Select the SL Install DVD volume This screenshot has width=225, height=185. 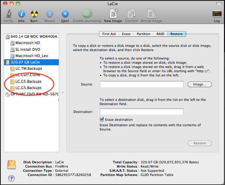coord(32,49)
